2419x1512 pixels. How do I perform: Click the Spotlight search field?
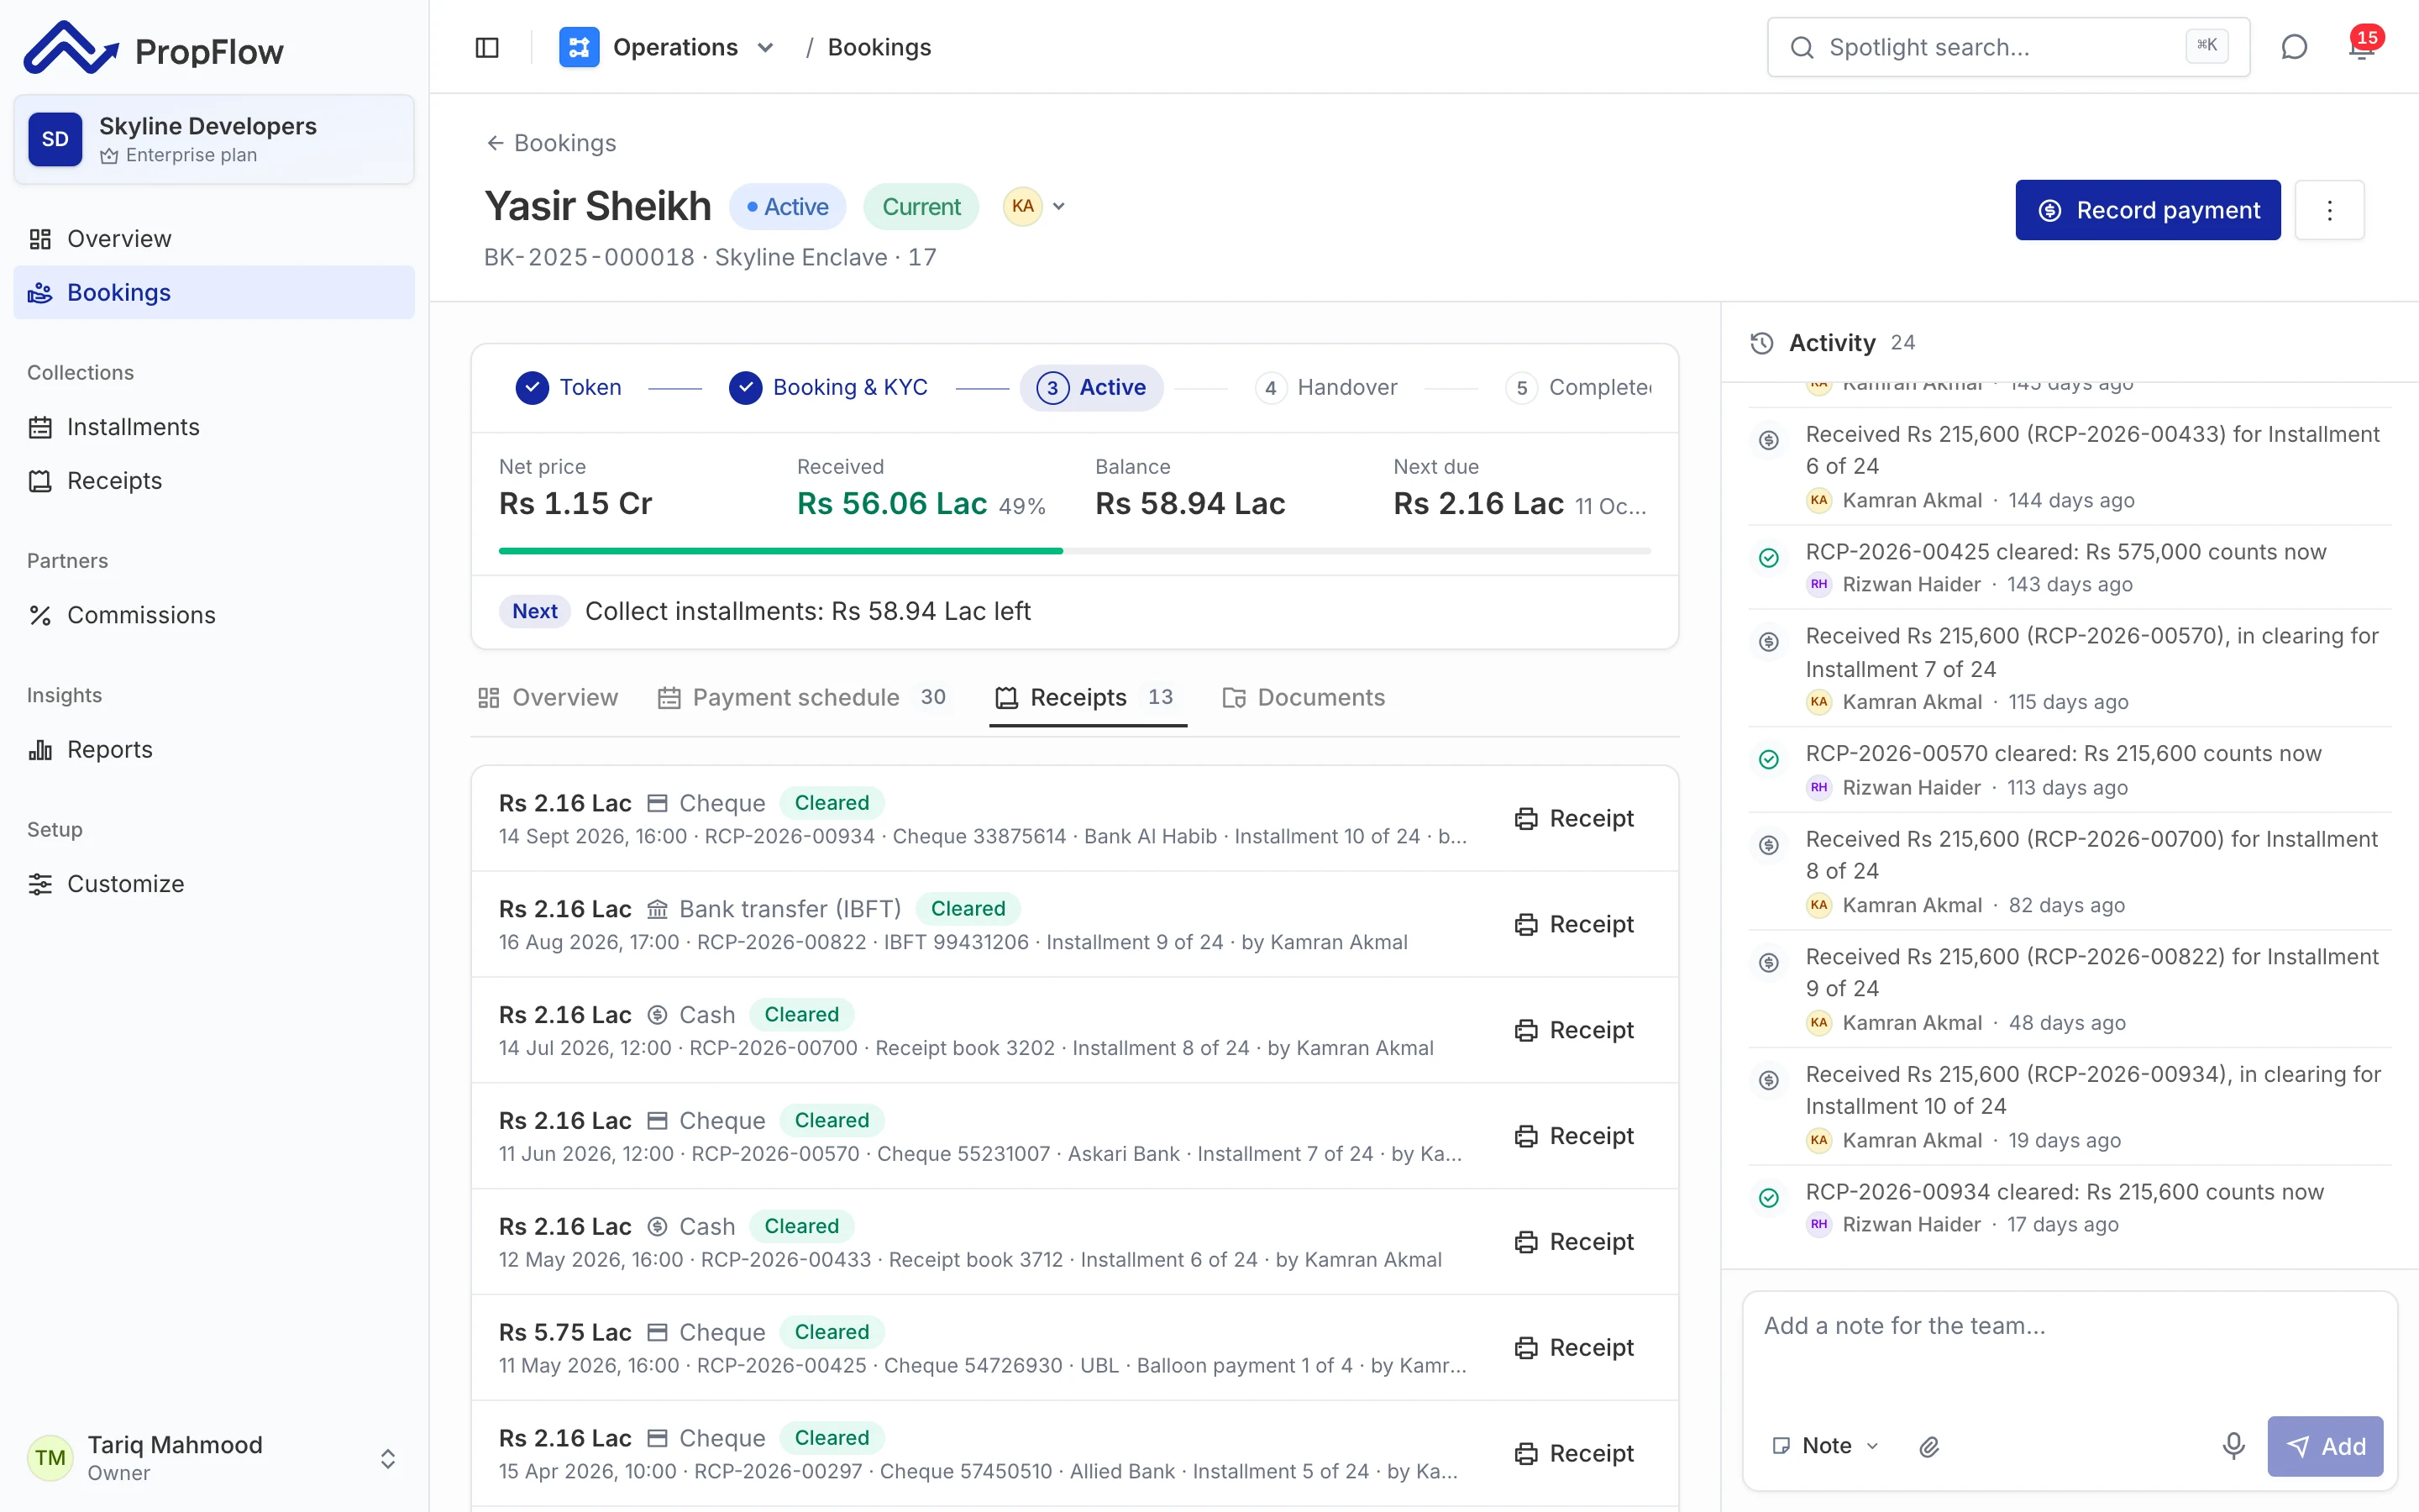[x=2008, y=47]
